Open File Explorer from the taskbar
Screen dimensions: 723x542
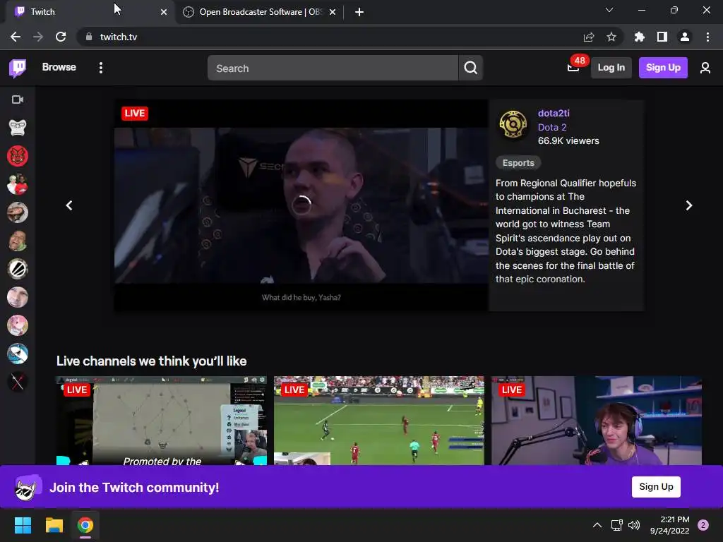click(x=54, y=525)
